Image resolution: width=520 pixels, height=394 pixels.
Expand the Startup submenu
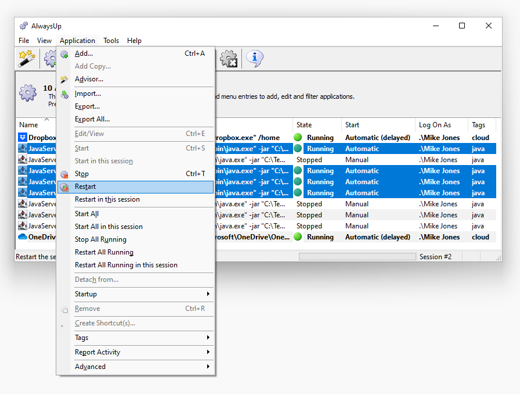139,294
